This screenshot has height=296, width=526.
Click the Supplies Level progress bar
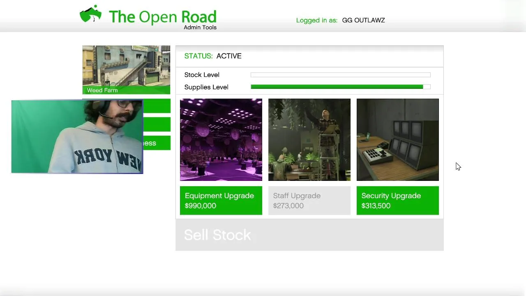341,87
